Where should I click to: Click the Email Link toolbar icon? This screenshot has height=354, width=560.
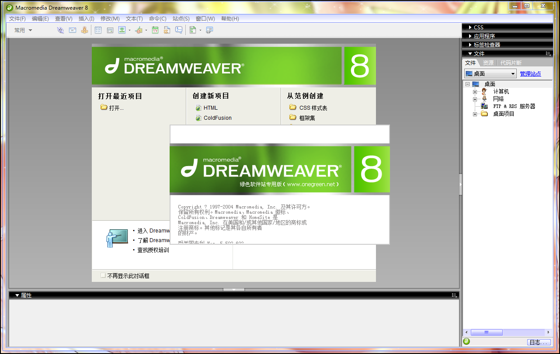pos(72,30)
